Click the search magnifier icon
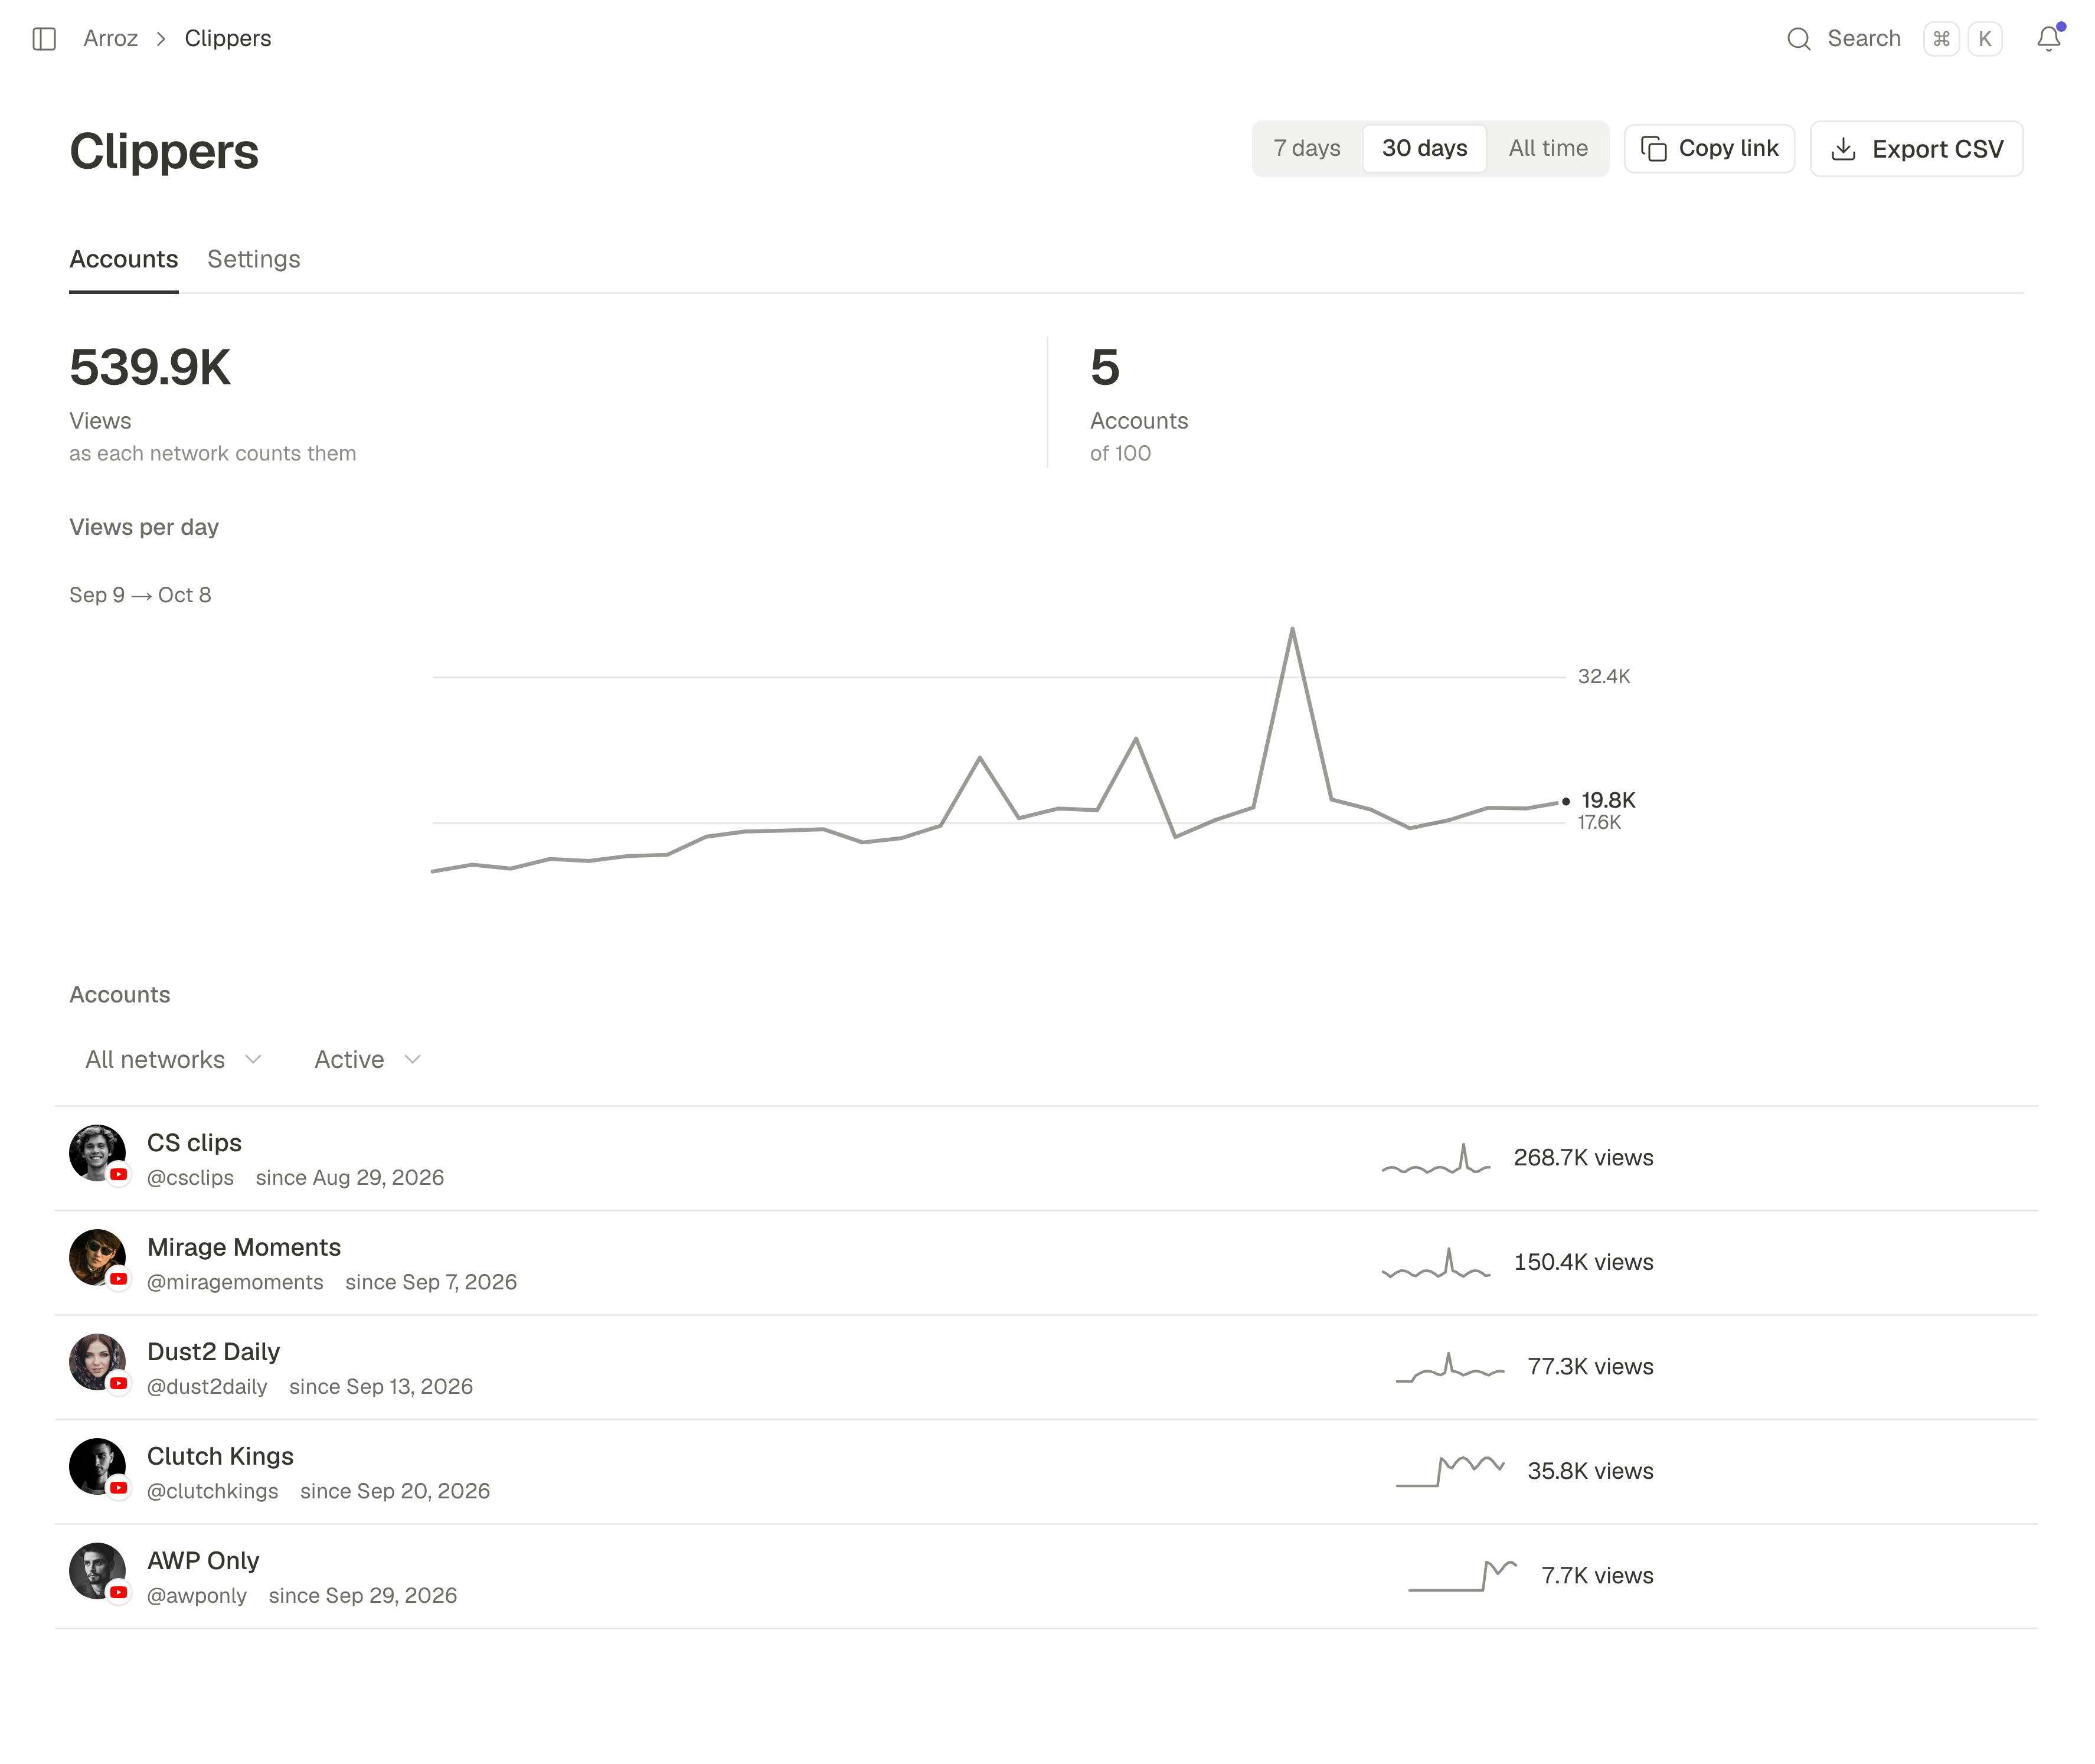This screenshot has width=2095, height=1764. [1798, 39]
